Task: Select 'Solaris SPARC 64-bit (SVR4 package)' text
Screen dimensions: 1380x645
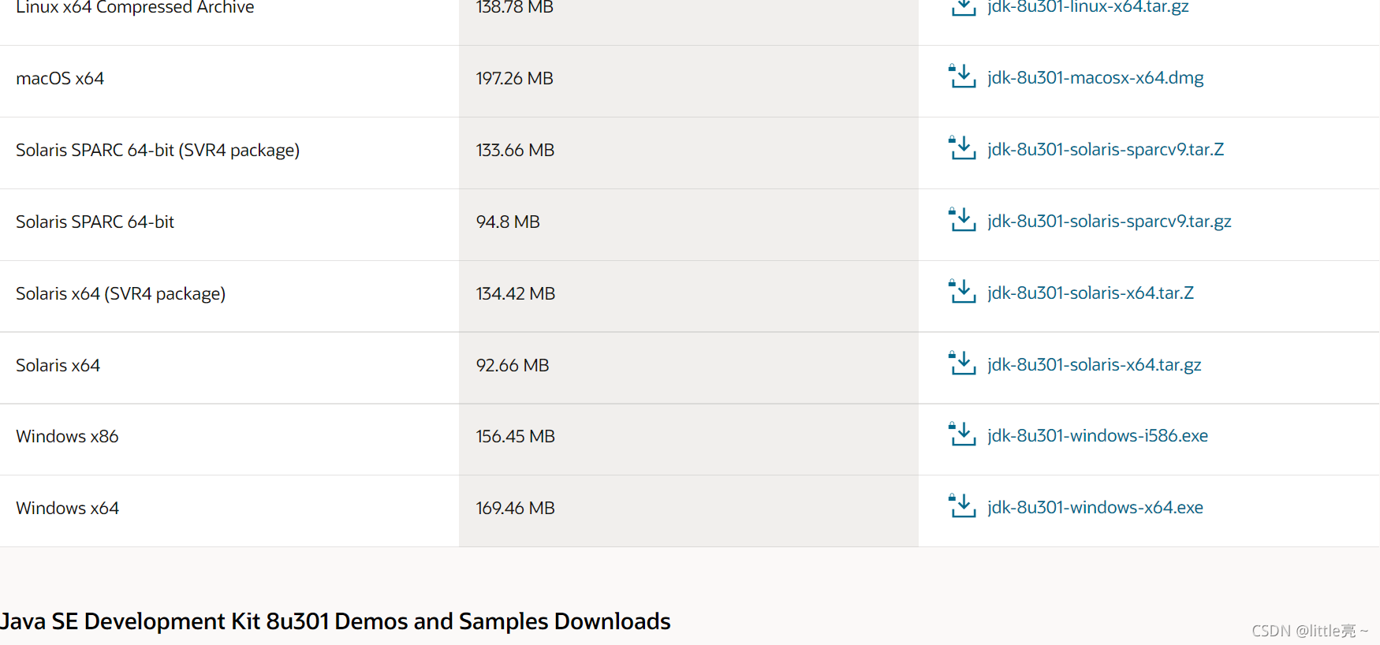Action: point(158,150)
